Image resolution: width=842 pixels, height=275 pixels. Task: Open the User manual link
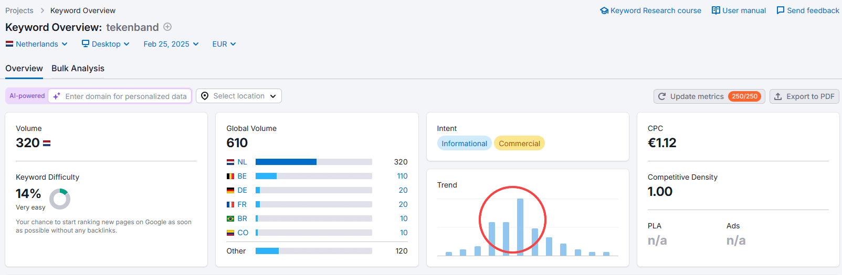(739, 10)
